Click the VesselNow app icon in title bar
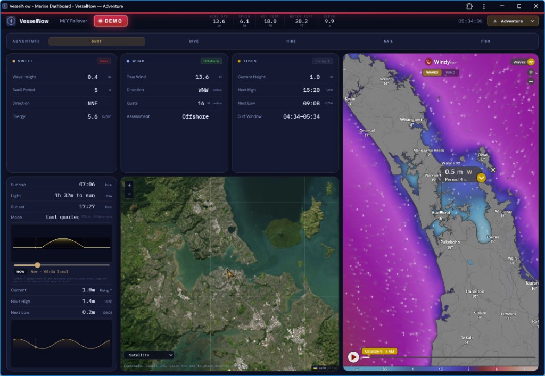This screenshot has height=376, width=545. 5,6
